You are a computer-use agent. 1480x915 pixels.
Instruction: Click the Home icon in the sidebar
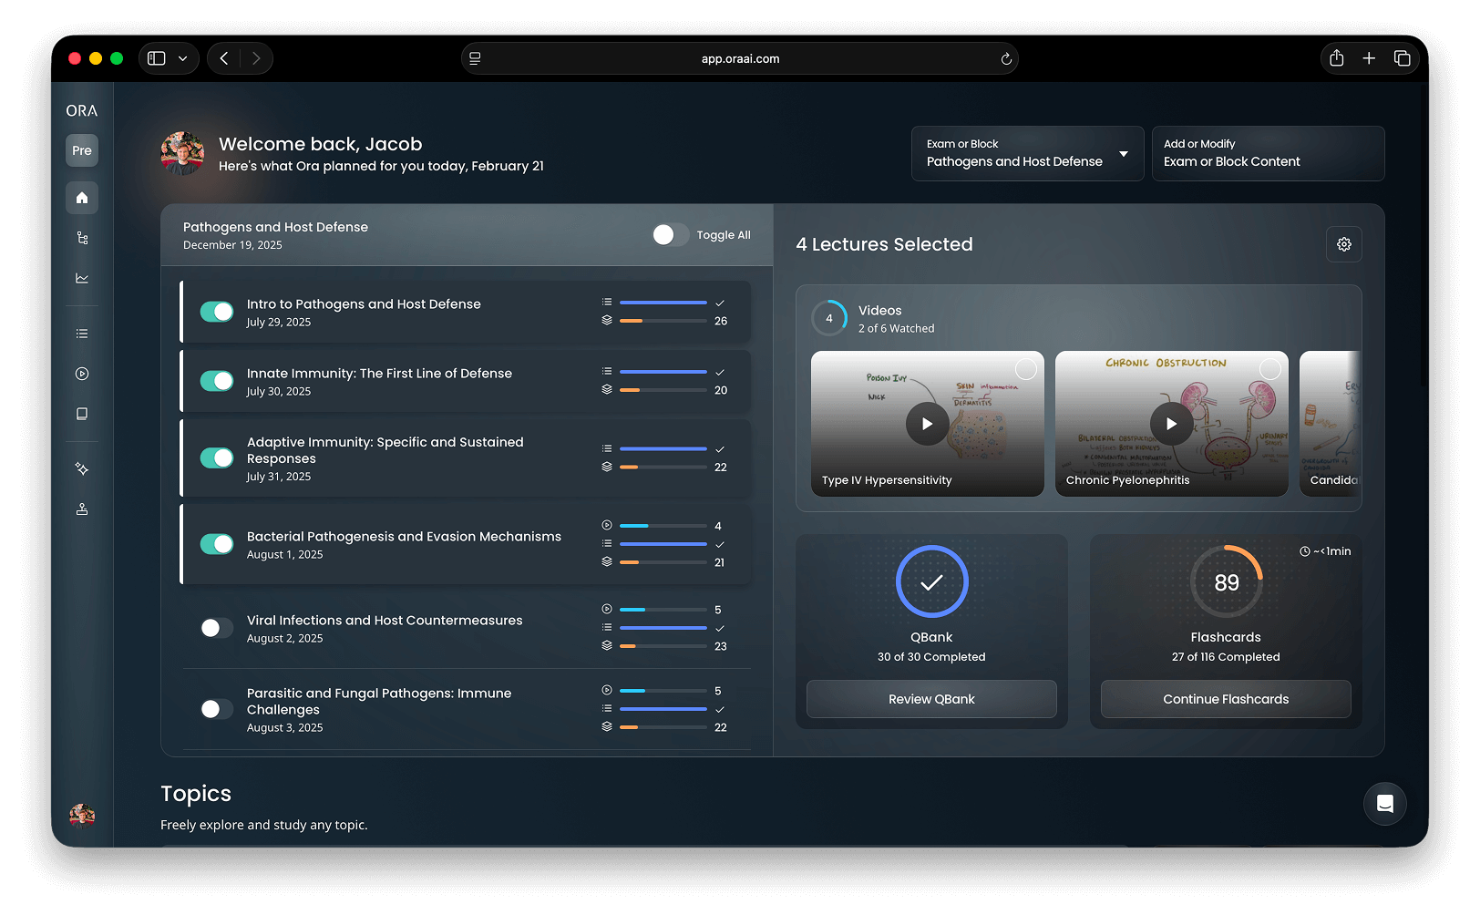tap(82, 198)
